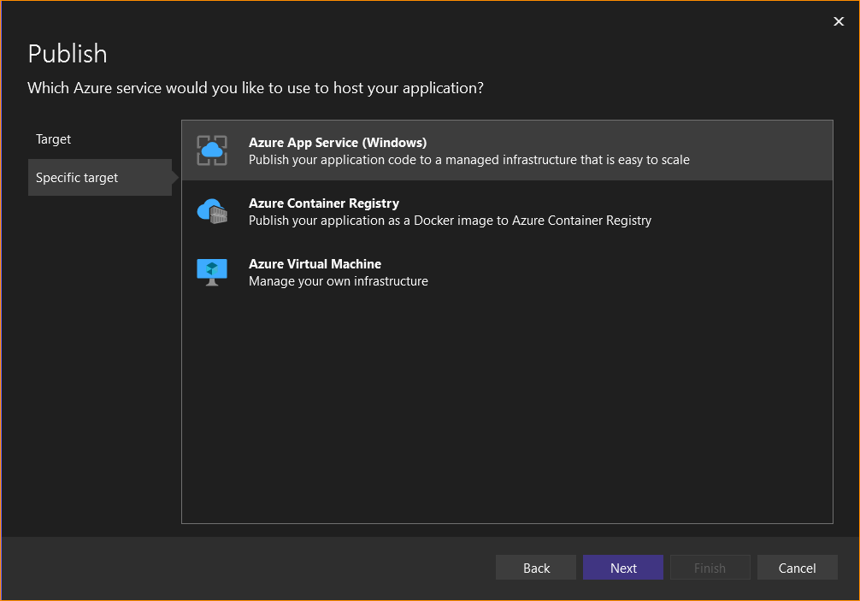
Task: Cancel the Publish dialog
Action: click(797, 568)
